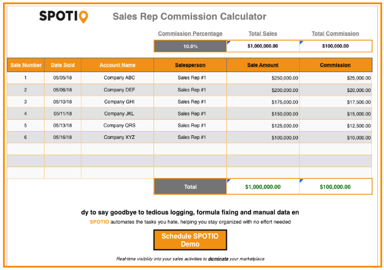Image resolution: width=384 pixels, height=270 pixels.
Task: Select the Total Sales $1,000,000.00 summary cell
Action: [x=262, y=46]
